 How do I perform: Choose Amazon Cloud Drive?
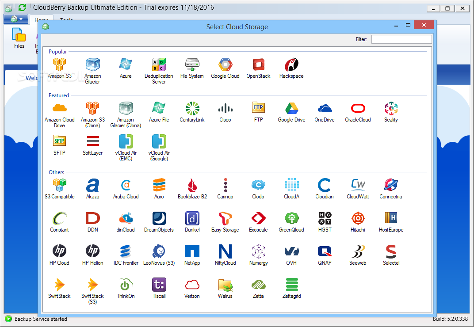point(60,115)
